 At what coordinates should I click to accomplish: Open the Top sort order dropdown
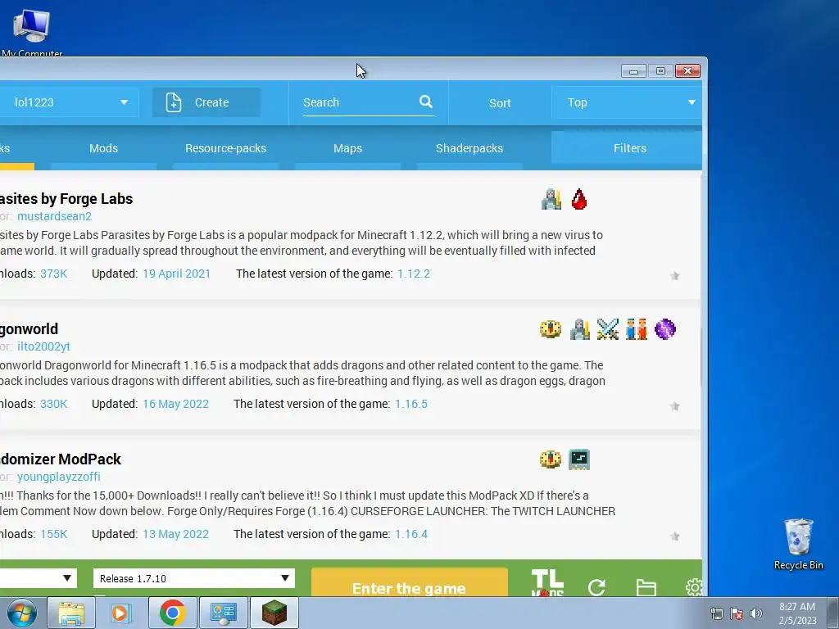point(627,102)
